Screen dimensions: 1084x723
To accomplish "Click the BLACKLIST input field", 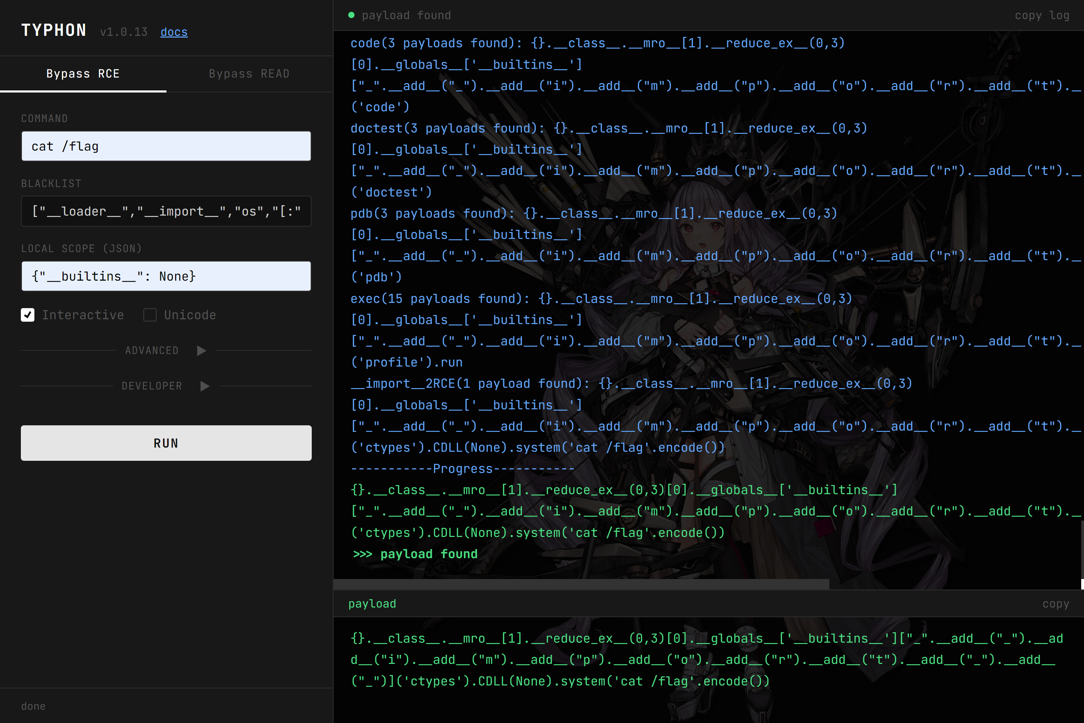I will (x=166, y=211).
